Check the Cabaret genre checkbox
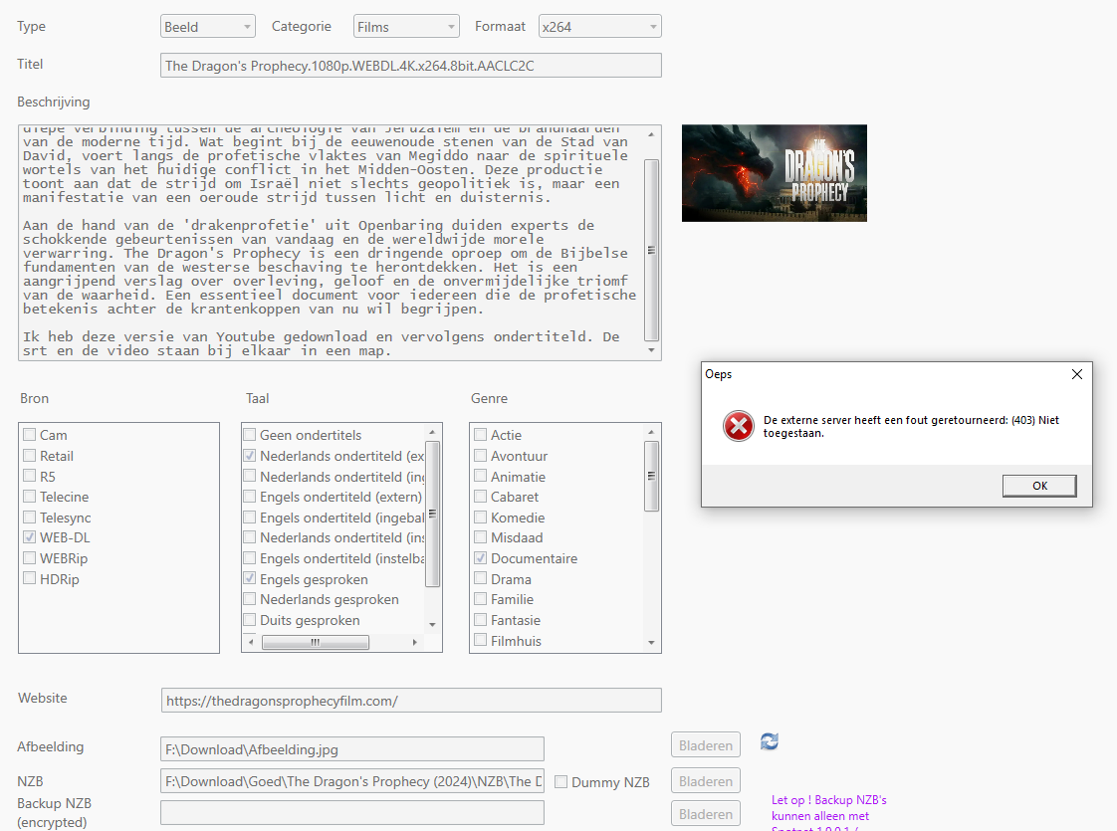 [x=480, y=497]
